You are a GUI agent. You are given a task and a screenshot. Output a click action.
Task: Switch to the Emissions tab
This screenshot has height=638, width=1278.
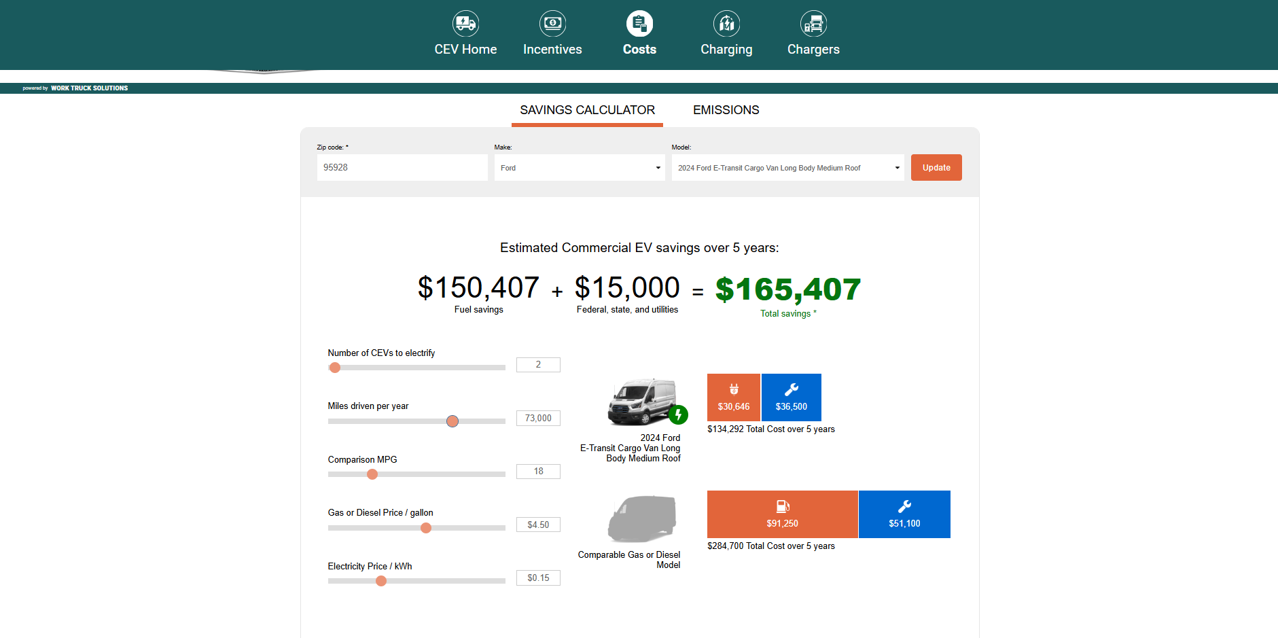pos(726,110)
